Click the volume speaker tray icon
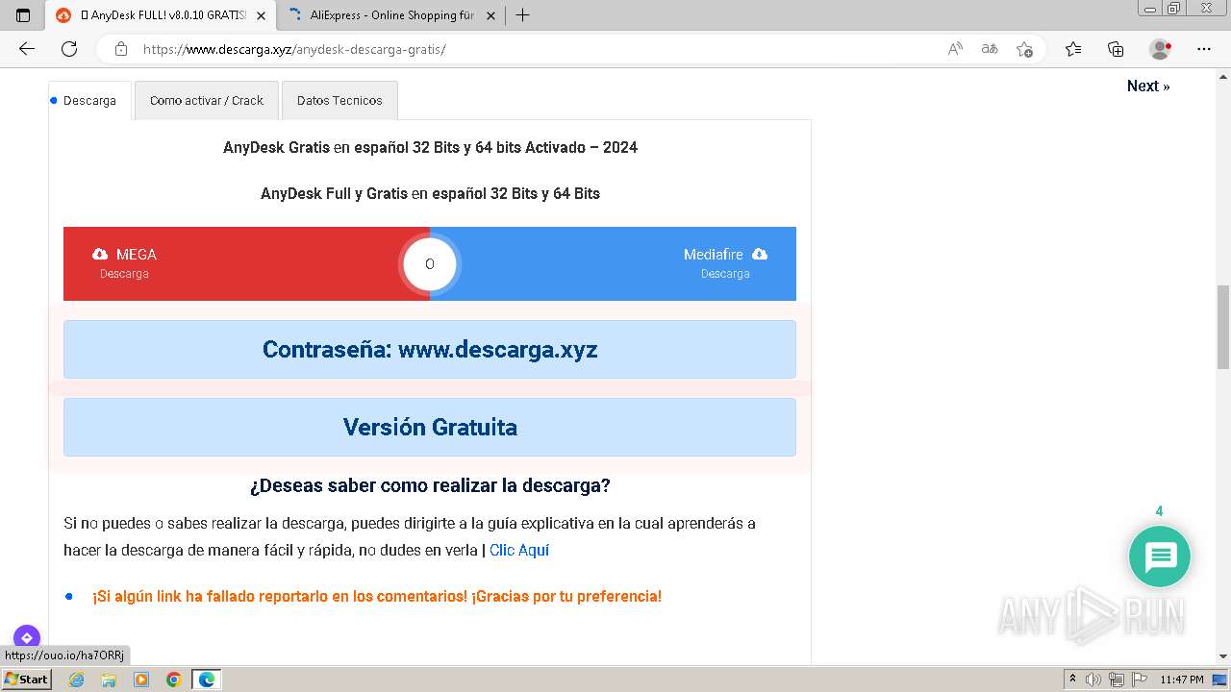The height and width of the screenshot is (692, 1231). click(x=1093, y=680)
